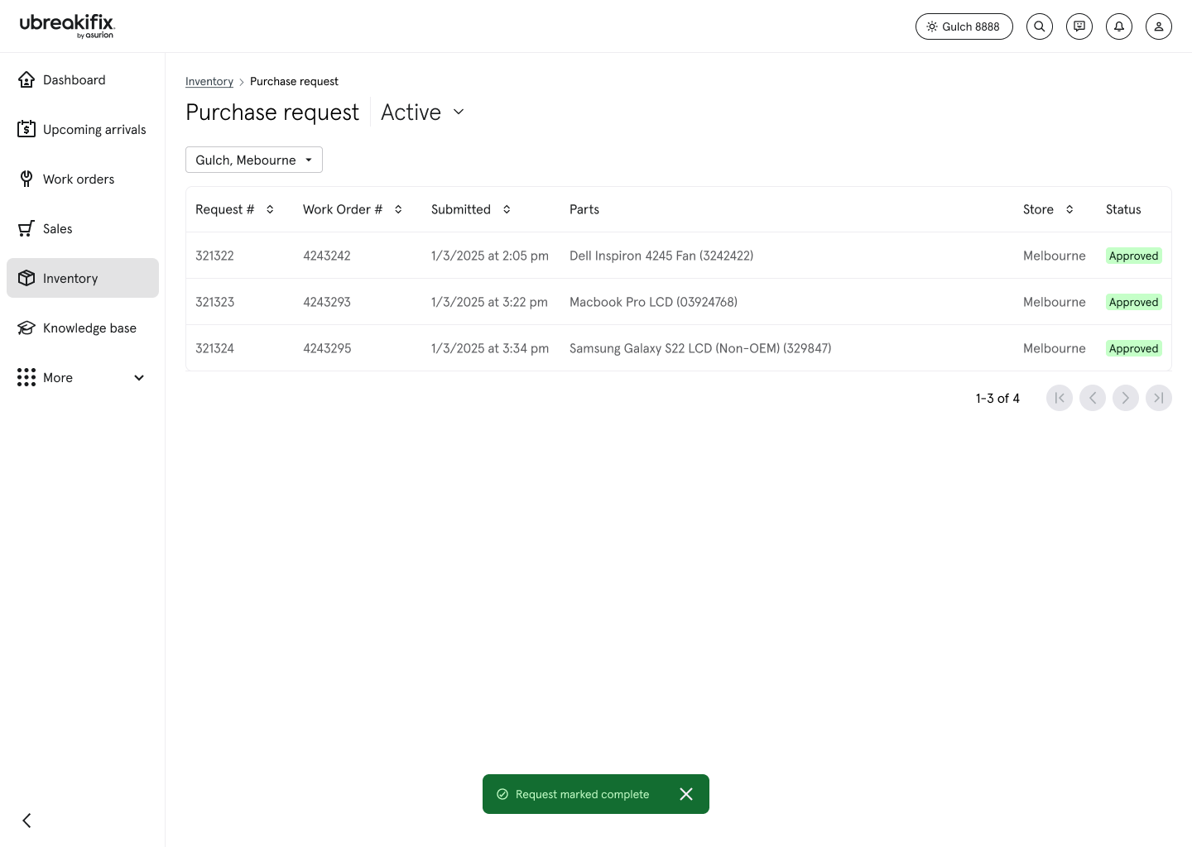Click Dell Inspiron 4245 Fan part
The height and width of the screenshot is (847, 1192).
(x=661, y=256)
